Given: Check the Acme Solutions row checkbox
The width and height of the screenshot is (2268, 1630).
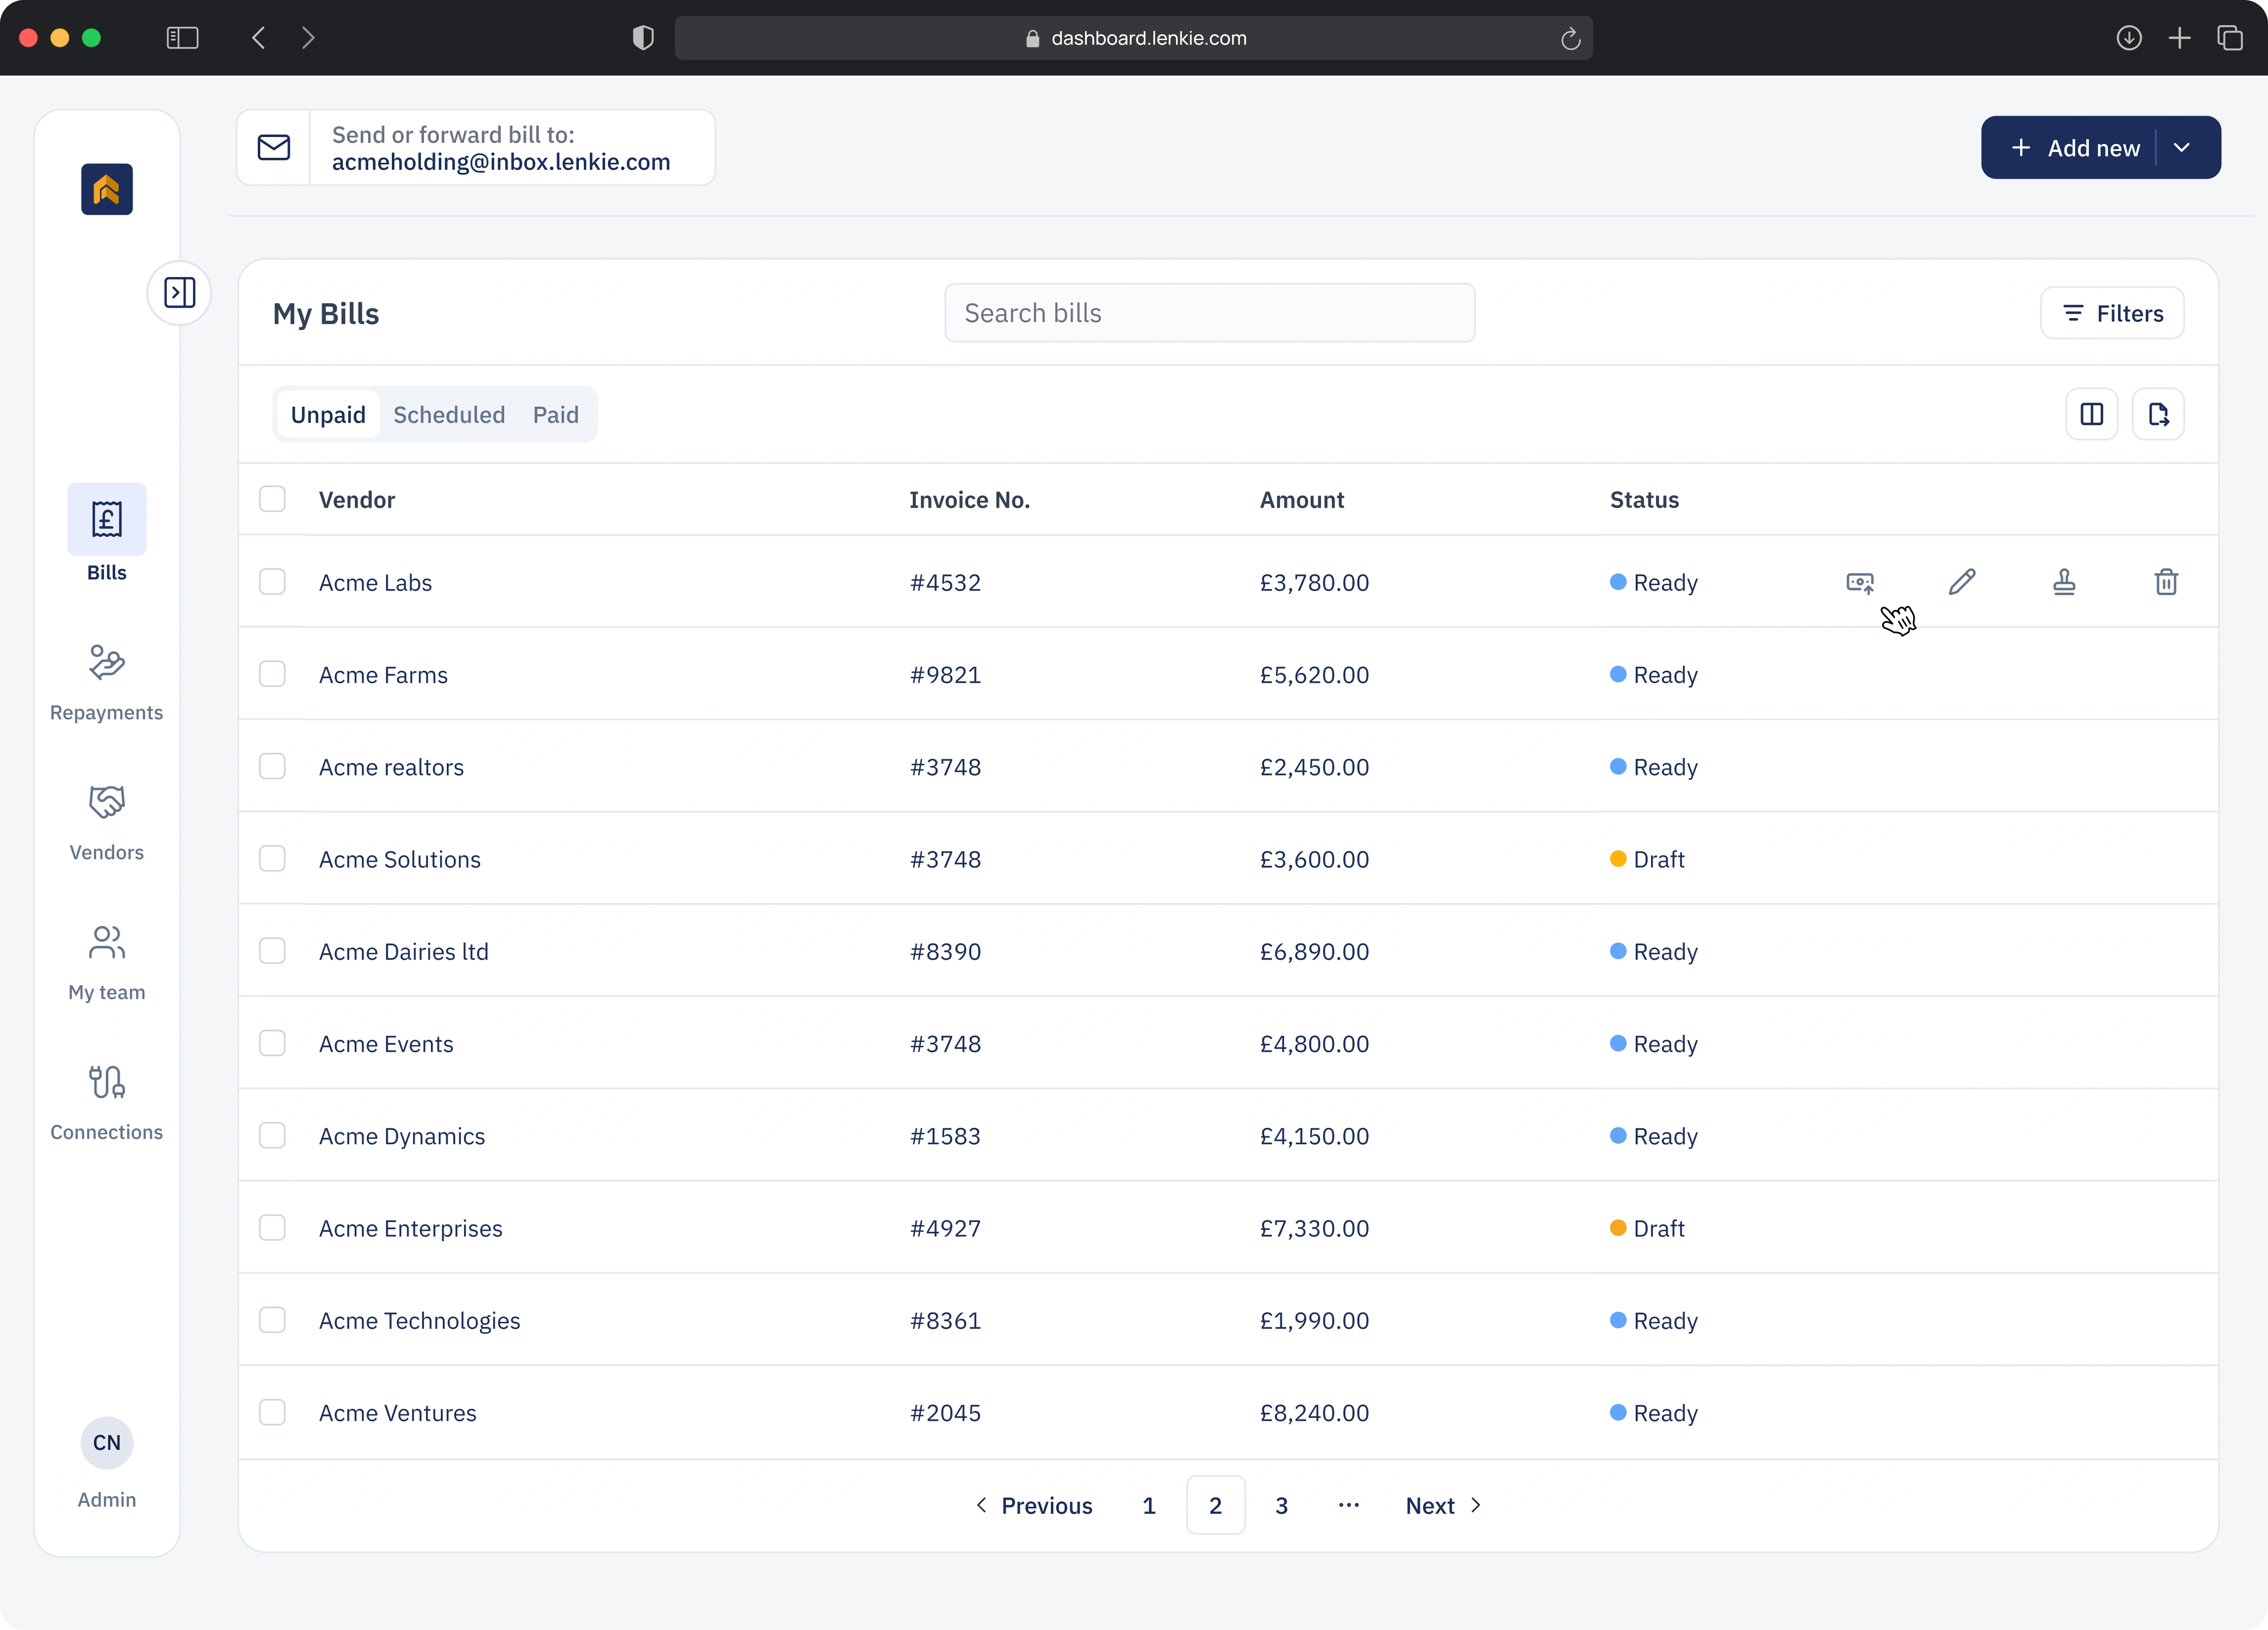Looking at the screenshot, I should [272, 859].
